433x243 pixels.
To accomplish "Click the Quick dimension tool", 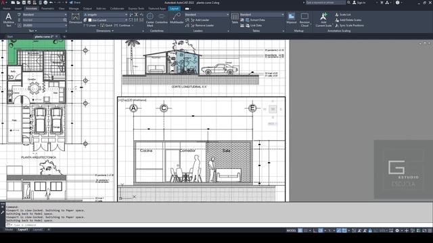I will (107, 26).
